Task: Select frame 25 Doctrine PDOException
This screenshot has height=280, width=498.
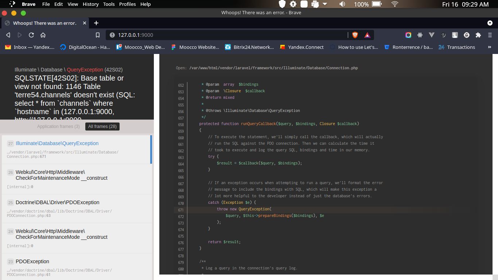Action: coord(77,209)
